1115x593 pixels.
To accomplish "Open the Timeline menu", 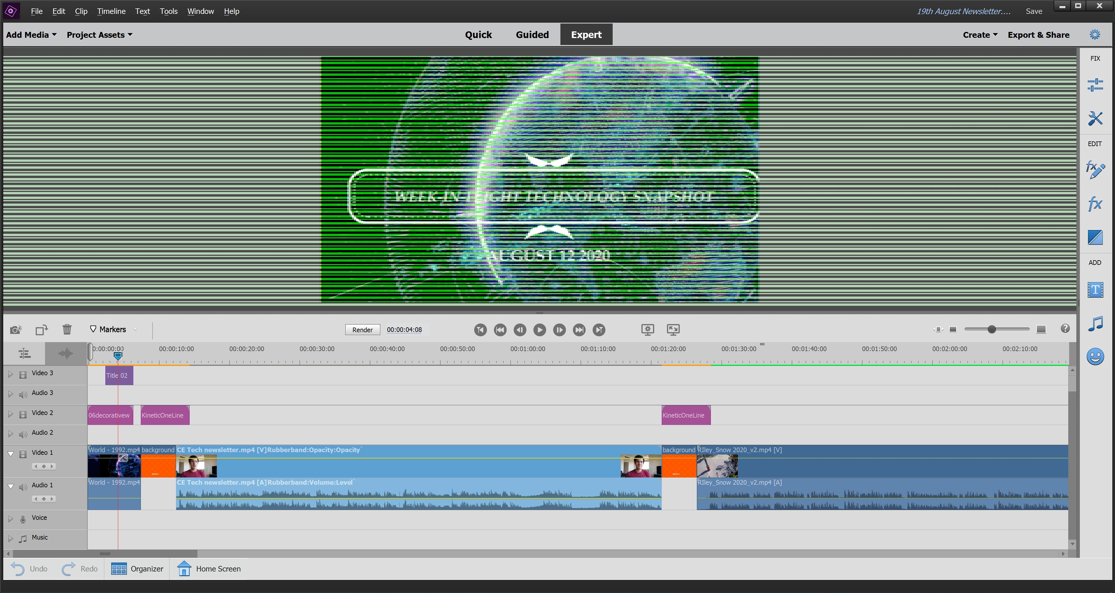I will pos(111,11).
